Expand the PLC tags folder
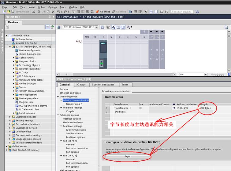The width and height of the screenshot is (231, 171). coord(13,72)
